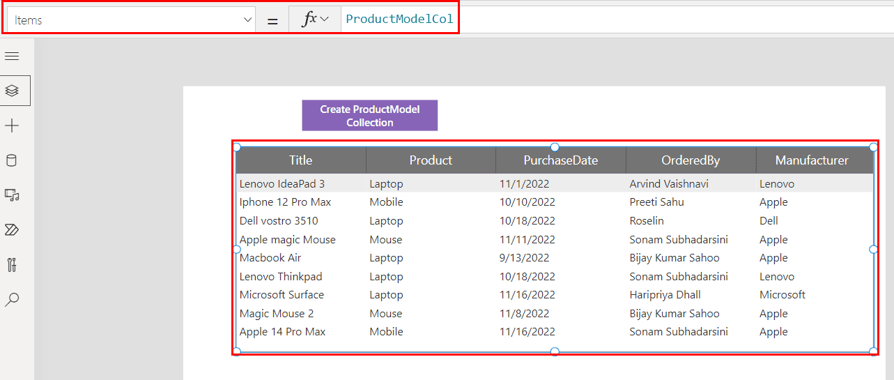Open the hamburger menu in left sidebar
The image size is (894, 380).
[12, 56]
